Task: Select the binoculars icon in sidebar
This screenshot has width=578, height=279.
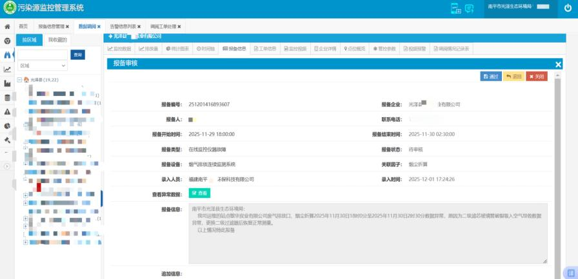Action: [7, 55]
